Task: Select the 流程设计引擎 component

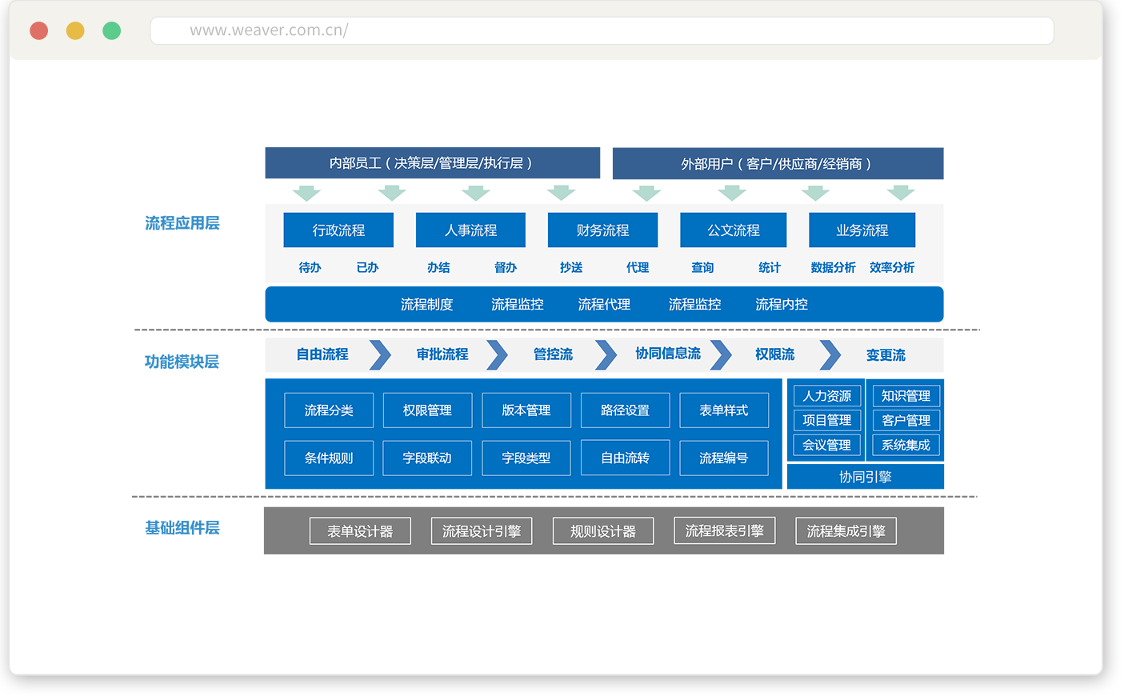Action: click(x=482, y=531)
